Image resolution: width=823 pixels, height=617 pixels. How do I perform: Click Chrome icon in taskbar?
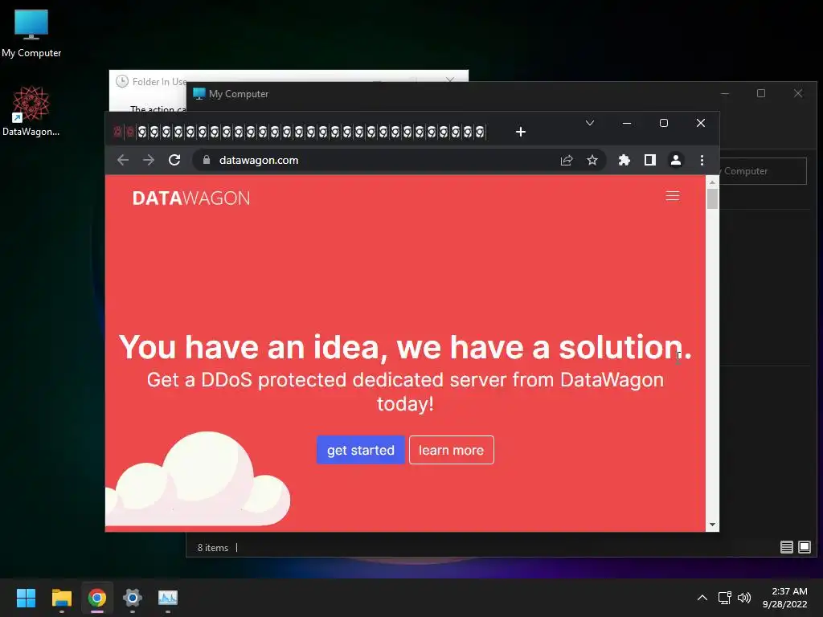(x=97, y=598)
